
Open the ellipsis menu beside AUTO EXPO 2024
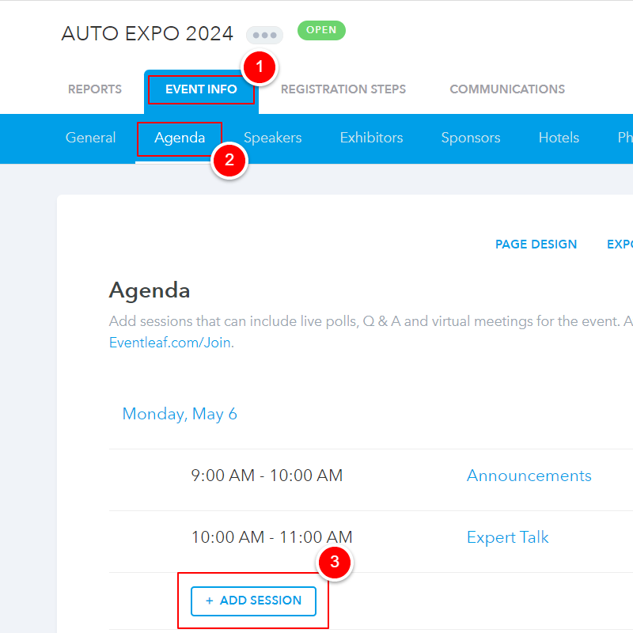pyautogui.click(x=263, y=35)
